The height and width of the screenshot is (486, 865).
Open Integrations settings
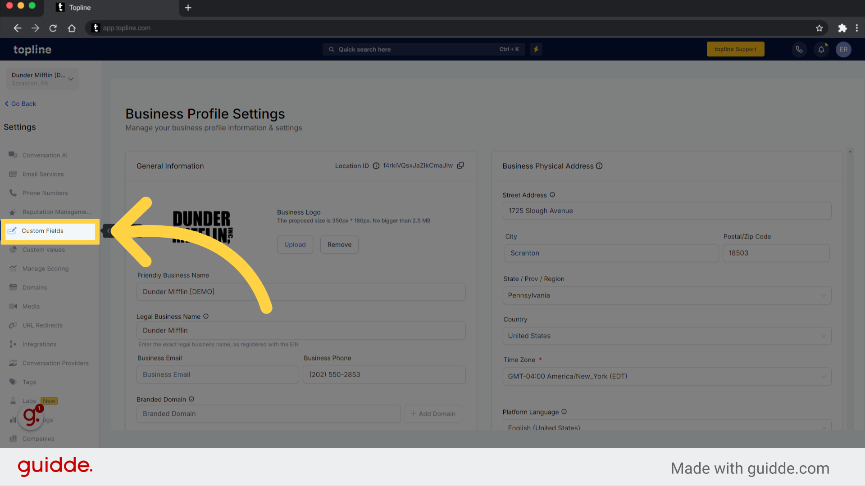(40, 344)
